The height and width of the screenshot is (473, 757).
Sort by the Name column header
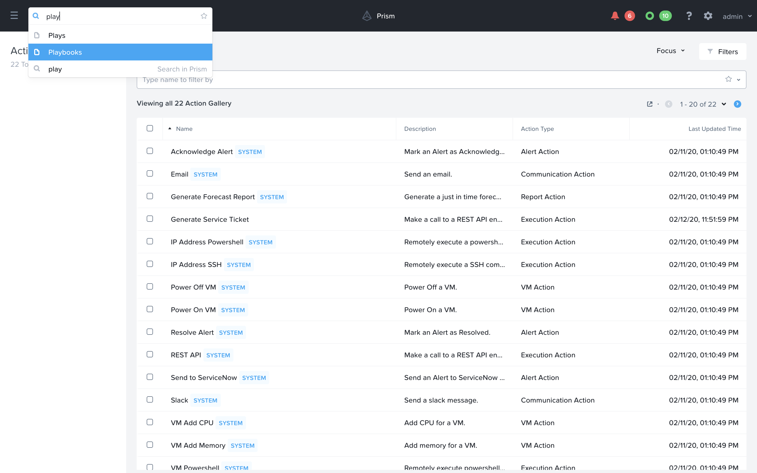tap(184, 128)
